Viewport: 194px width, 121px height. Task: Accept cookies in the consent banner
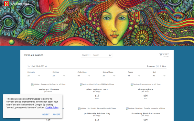57,115
